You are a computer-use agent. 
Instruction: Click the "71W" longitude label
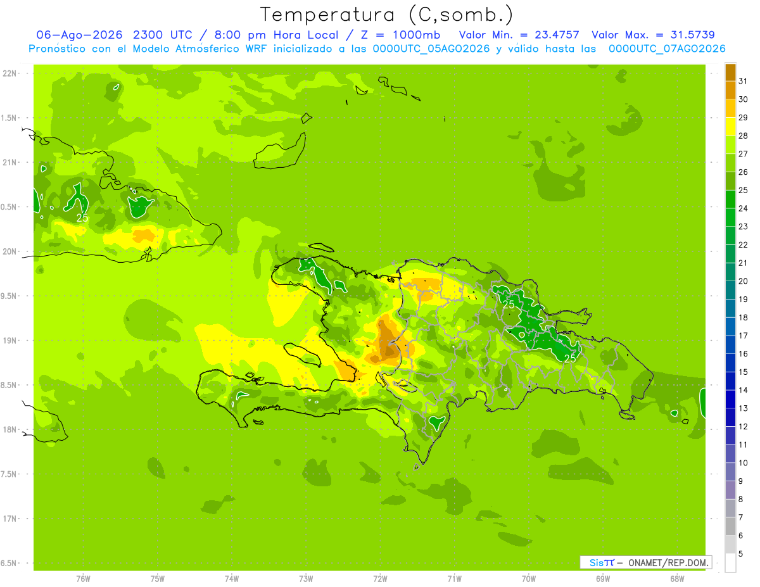[454, 578]
